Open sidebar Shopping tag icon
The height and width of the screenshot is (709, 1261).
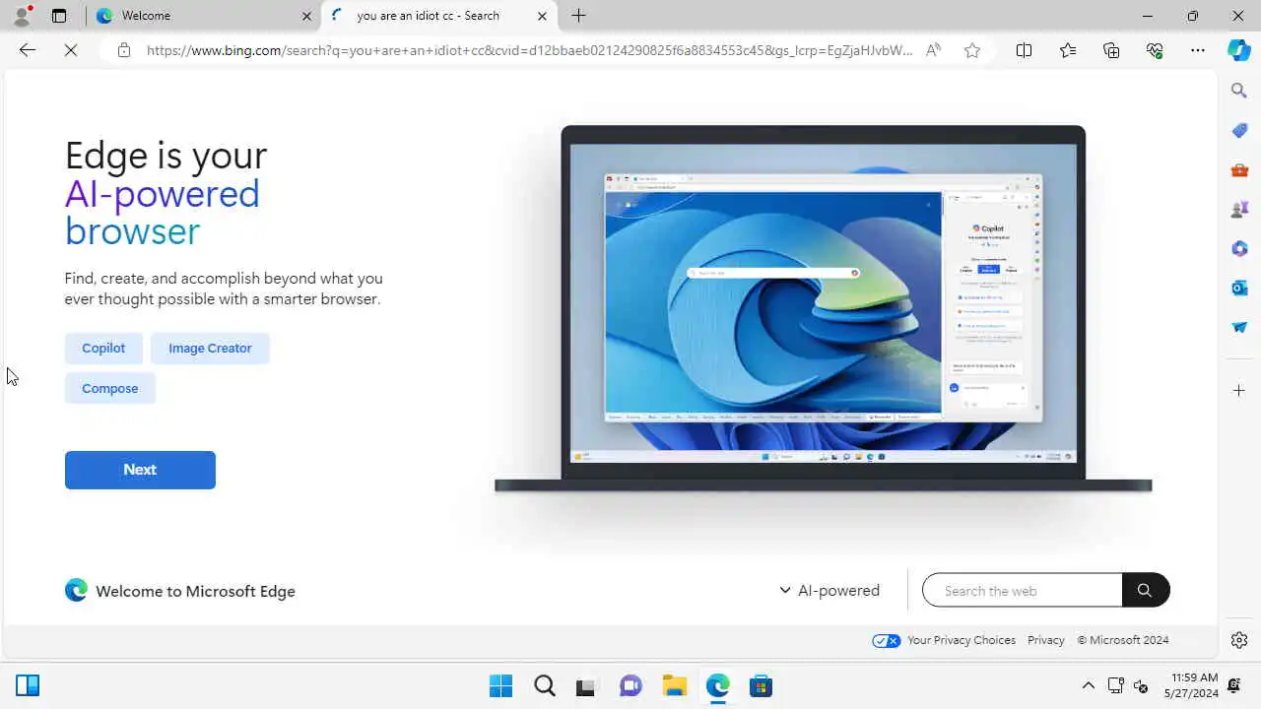[1239, 130]
